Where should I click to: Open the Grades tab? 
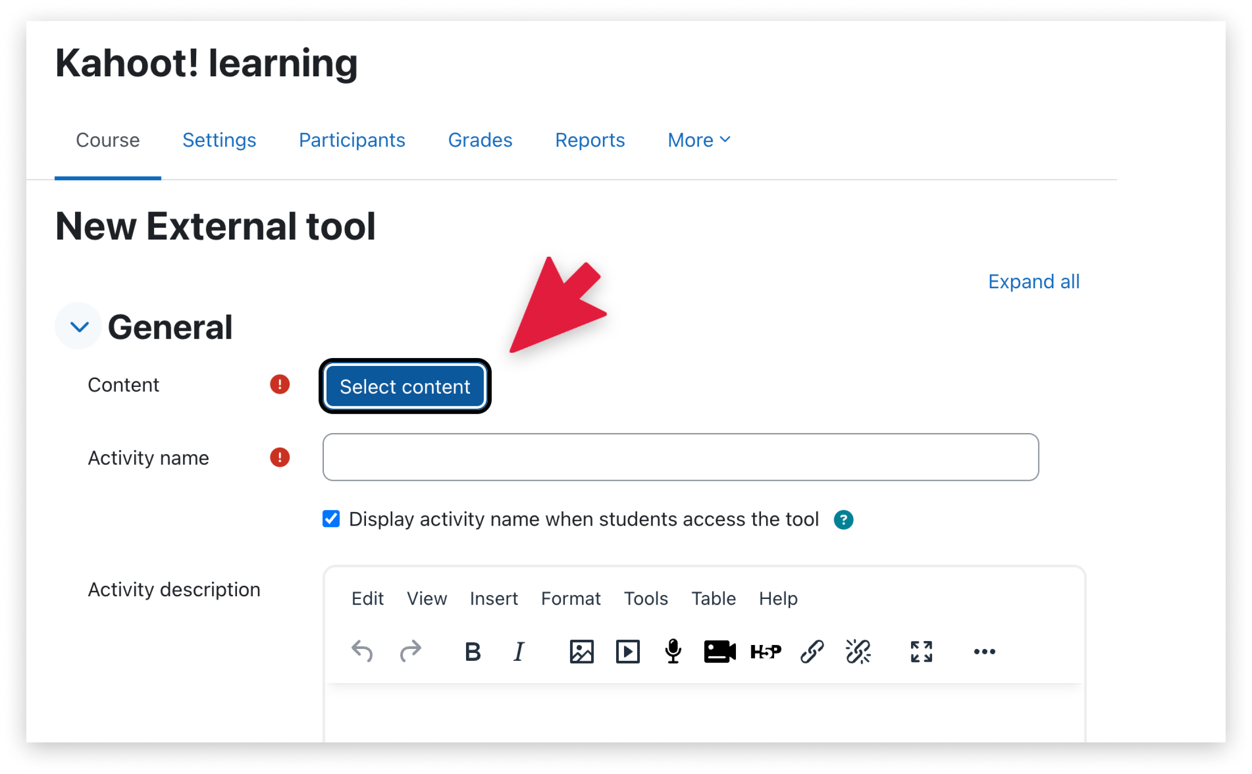click(480, 140)
